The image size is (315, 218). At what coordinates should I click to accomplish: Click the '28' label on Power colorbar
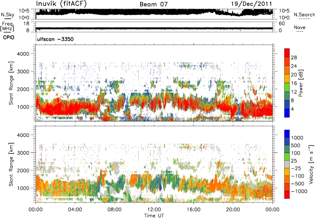point(294,57)
